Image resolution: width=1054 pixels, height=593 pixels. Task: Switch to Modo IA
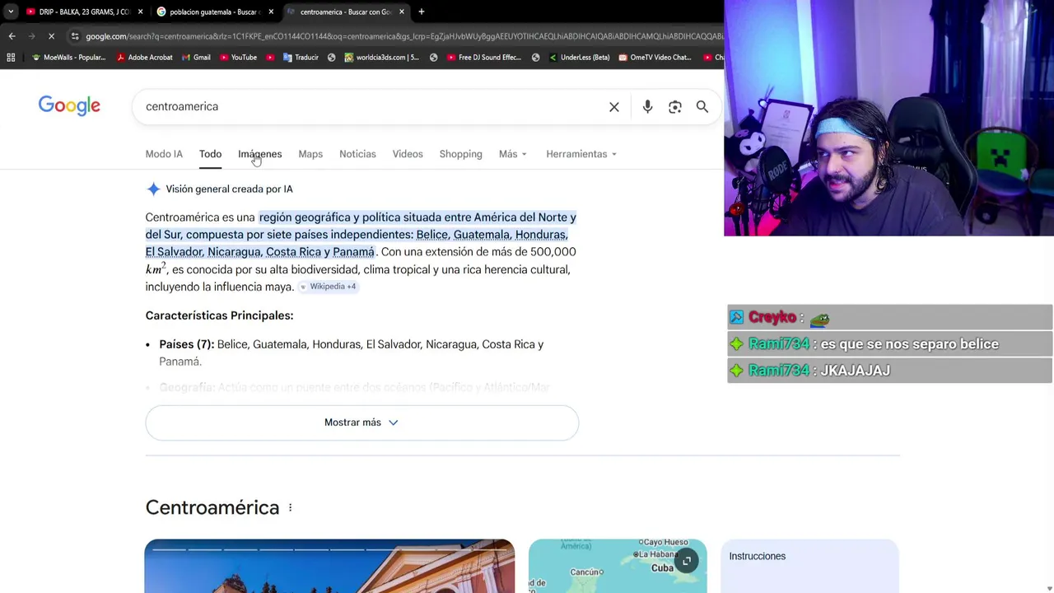click(x=164, y=154)
